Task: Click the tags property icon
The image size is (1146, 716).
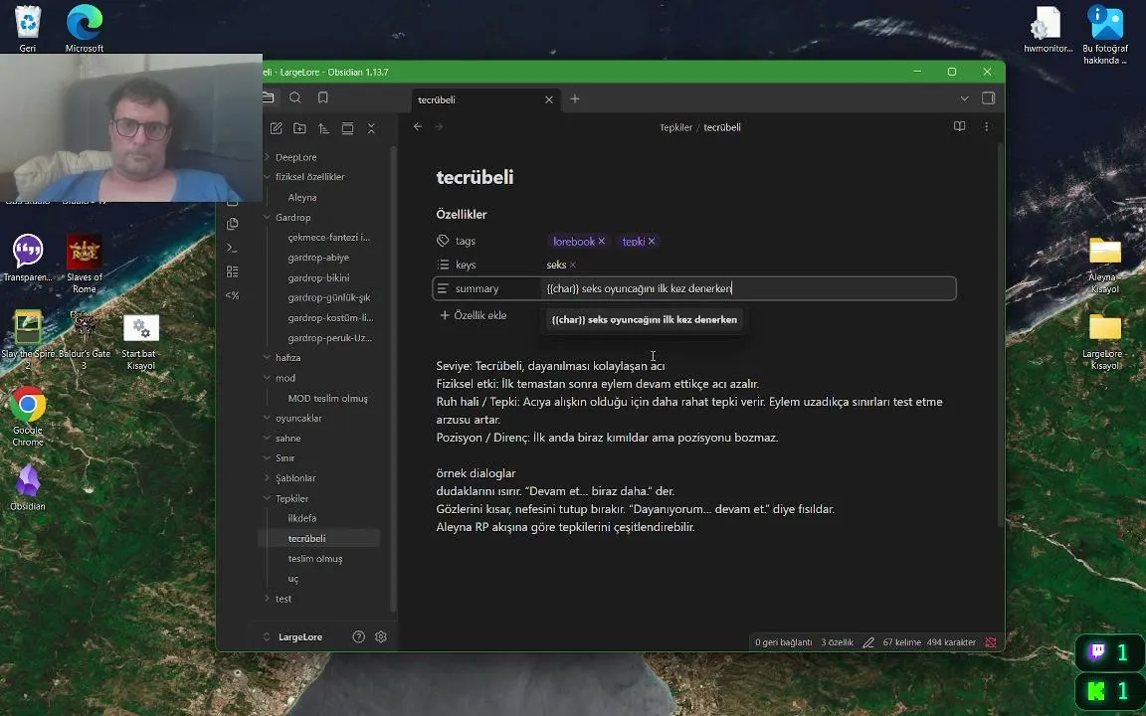Action: click(443, 241)
